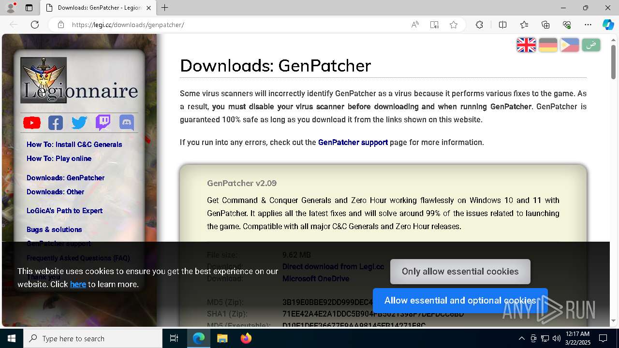This screenshot has width=619, height=348.
Task: Open notification center icon
Action: (x=603, y=338)
